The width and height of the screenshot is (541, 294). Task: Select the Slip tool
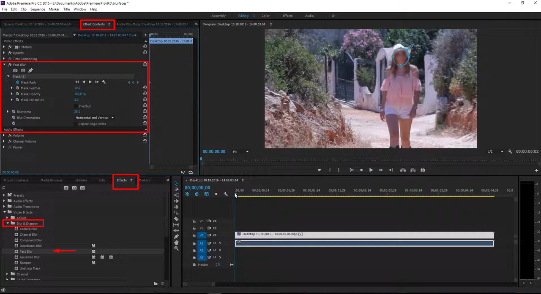[176, 225]
